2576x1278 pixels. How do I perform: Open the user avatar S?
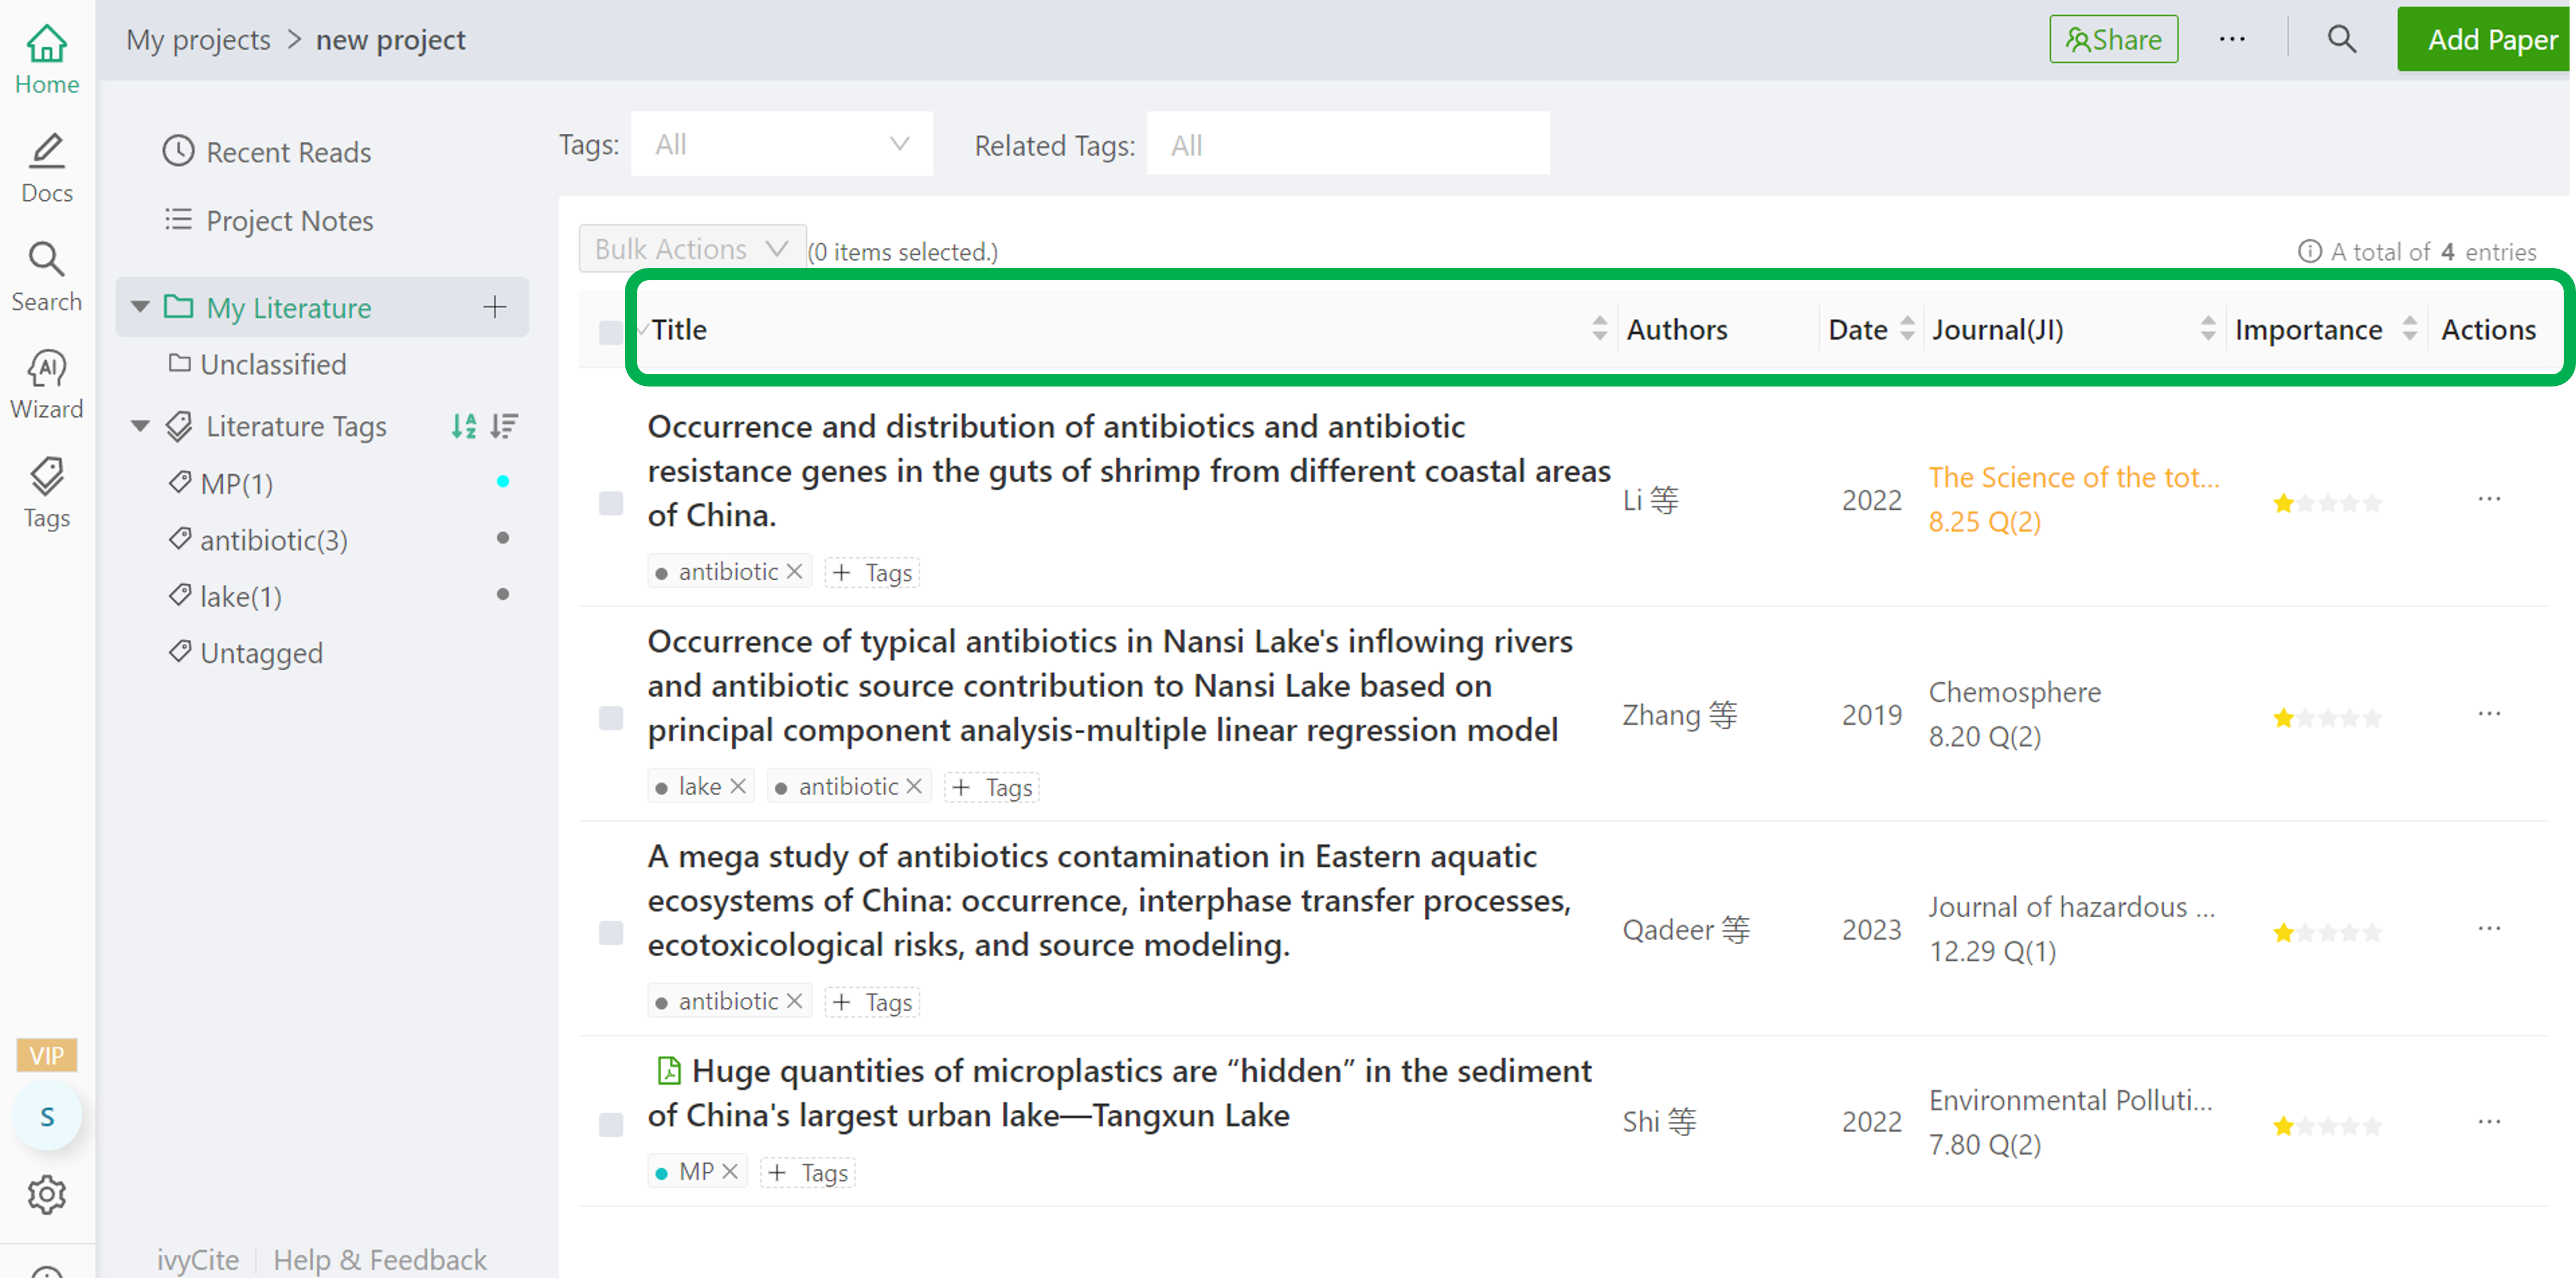click(x=47, y=1116)
